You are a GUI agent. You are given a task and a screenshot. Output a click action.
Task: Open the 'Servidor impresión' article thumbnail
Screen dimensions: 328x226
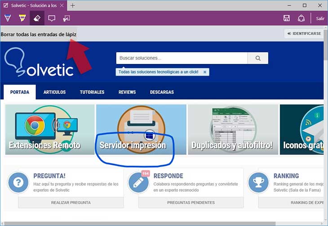click(141, 130)
